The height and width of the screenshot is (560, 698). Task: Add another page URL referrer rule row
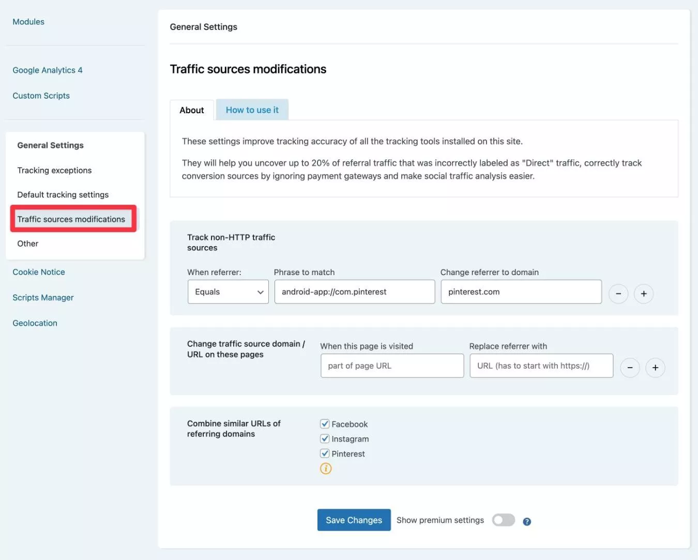pyautogui.click(x=655, y=368)
